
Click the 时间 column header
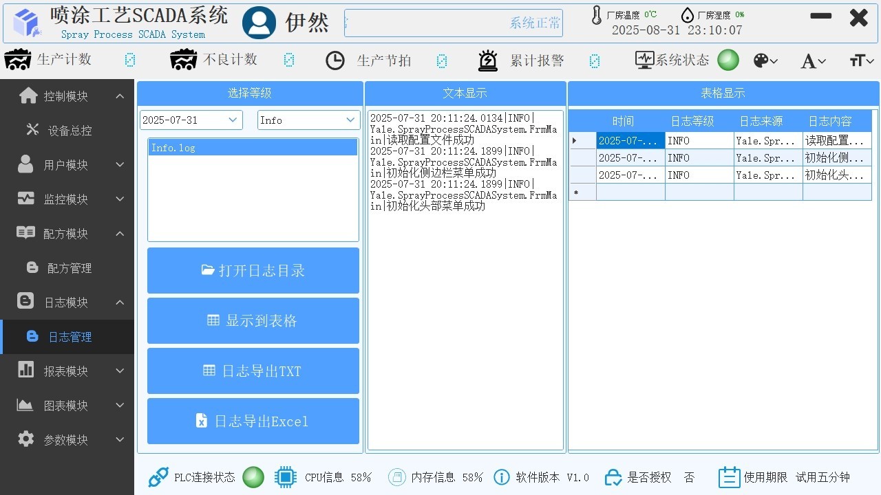tap(630, 121)
